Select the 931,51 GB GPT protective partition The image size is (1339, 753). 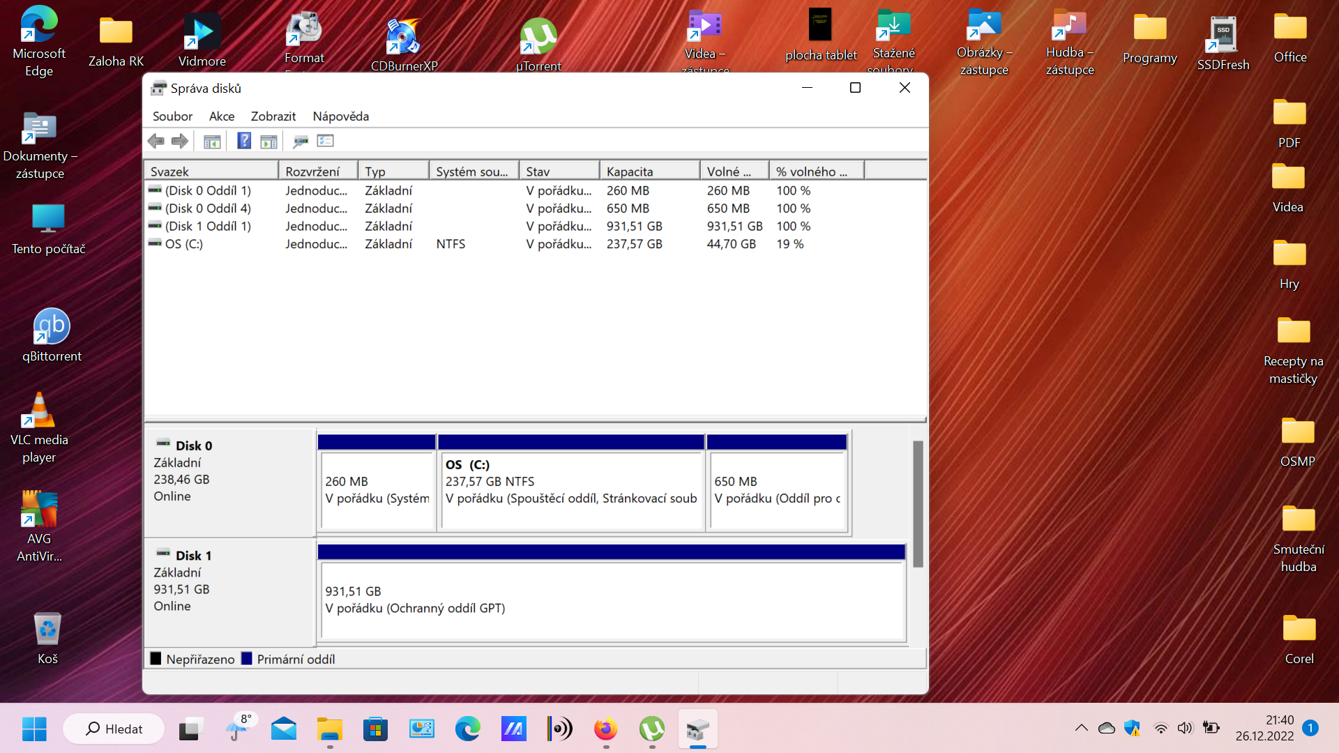611,600
